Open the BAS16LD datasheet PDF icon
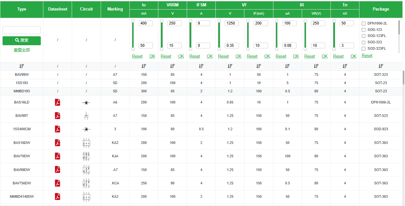The image size is (405, 206). [x=58, y=102]
